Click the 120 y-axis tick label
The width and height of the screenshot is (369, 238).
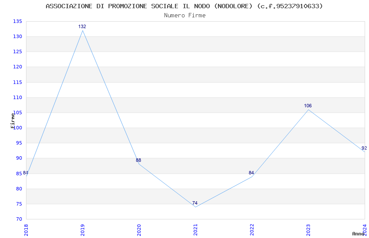point(17,67)
